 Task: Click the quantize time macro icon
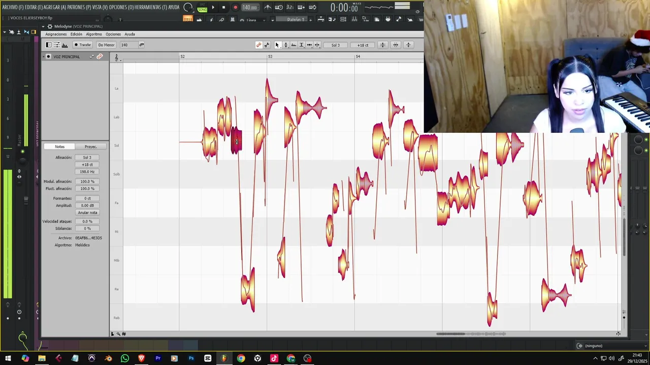pyautogui.click(x=396, y=45)
